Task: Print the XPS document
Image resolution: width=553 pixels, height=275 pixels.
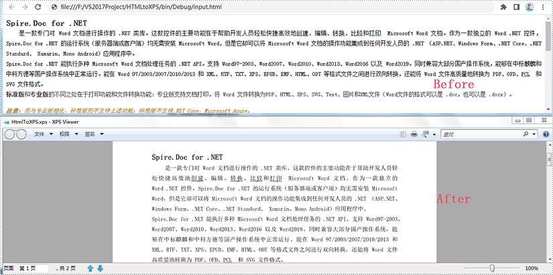Action: pos(414,134)
